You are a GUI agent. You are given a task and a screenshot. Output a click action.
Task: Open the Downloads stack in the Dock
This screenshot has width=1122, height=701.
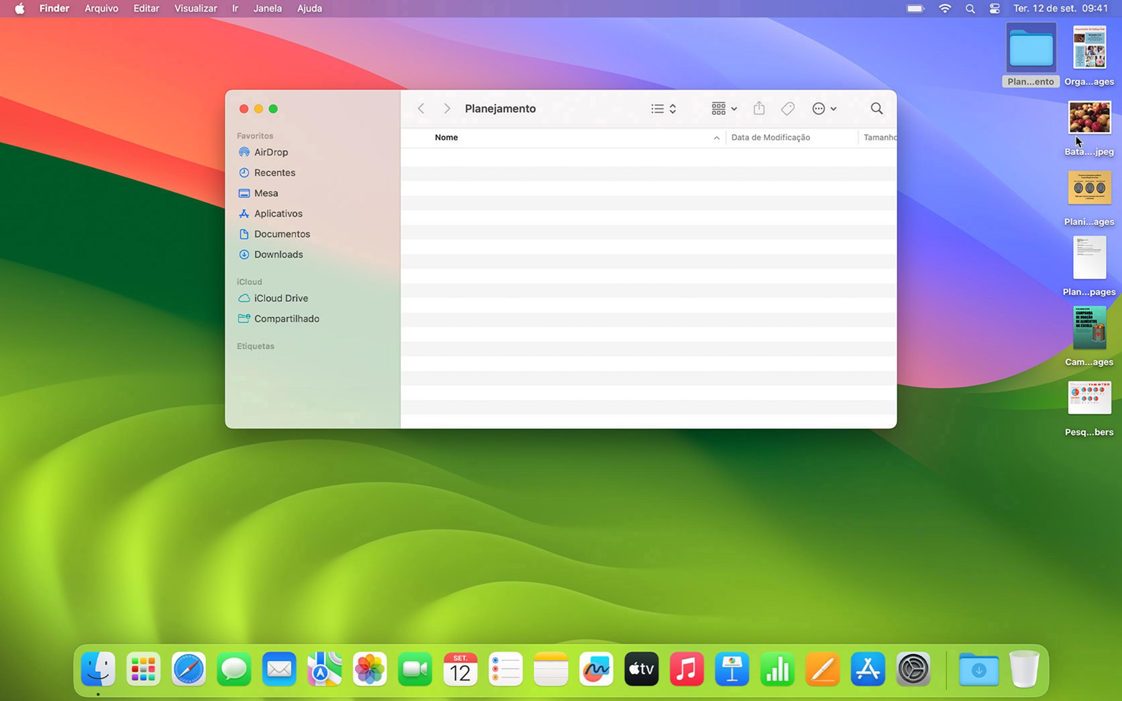coord(979,669)
